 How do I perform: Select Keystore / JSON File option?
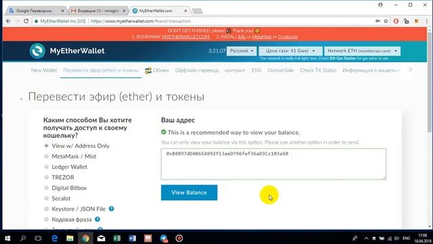coord(47,209)
